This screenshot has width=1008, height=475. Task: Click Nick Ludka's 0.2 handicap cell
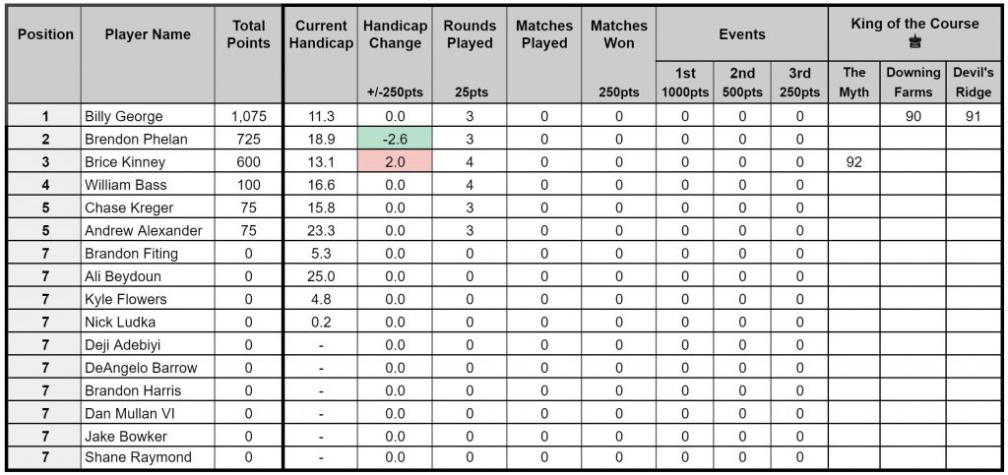(321, 322)
